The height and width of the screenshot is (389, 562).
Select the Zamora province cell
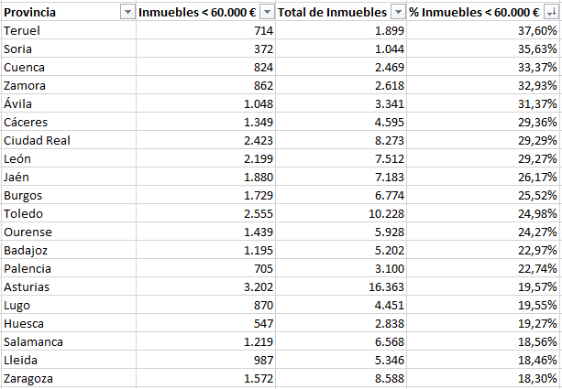[x=69, y=85]
